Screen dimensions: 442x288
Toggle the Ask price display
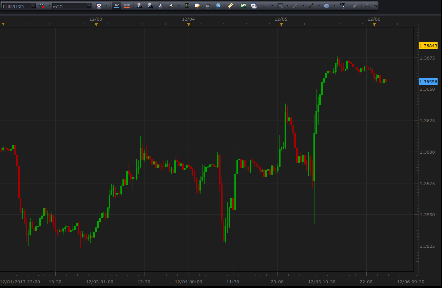click(x=127, y=5)
